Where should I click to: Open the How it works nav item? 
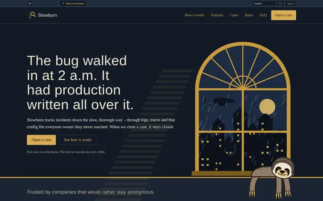pyautogui.click(x=194, y=15)
